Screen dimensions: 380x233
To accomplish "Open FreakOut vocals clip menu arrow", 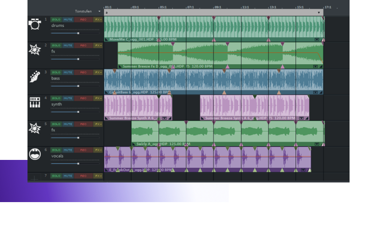I will coord(303,170).
